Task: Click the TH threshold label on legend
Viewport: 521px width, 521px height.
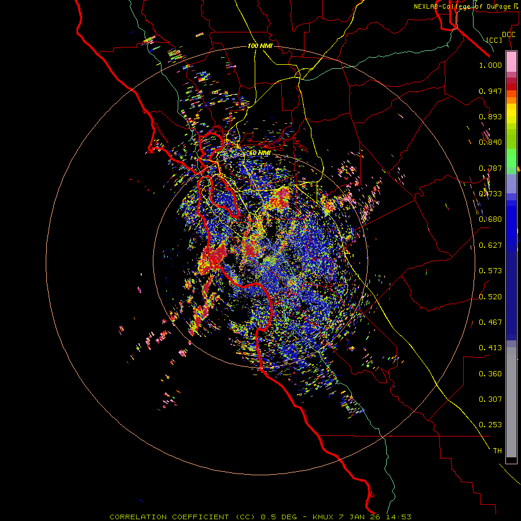Action: click(x=497, y=451)
